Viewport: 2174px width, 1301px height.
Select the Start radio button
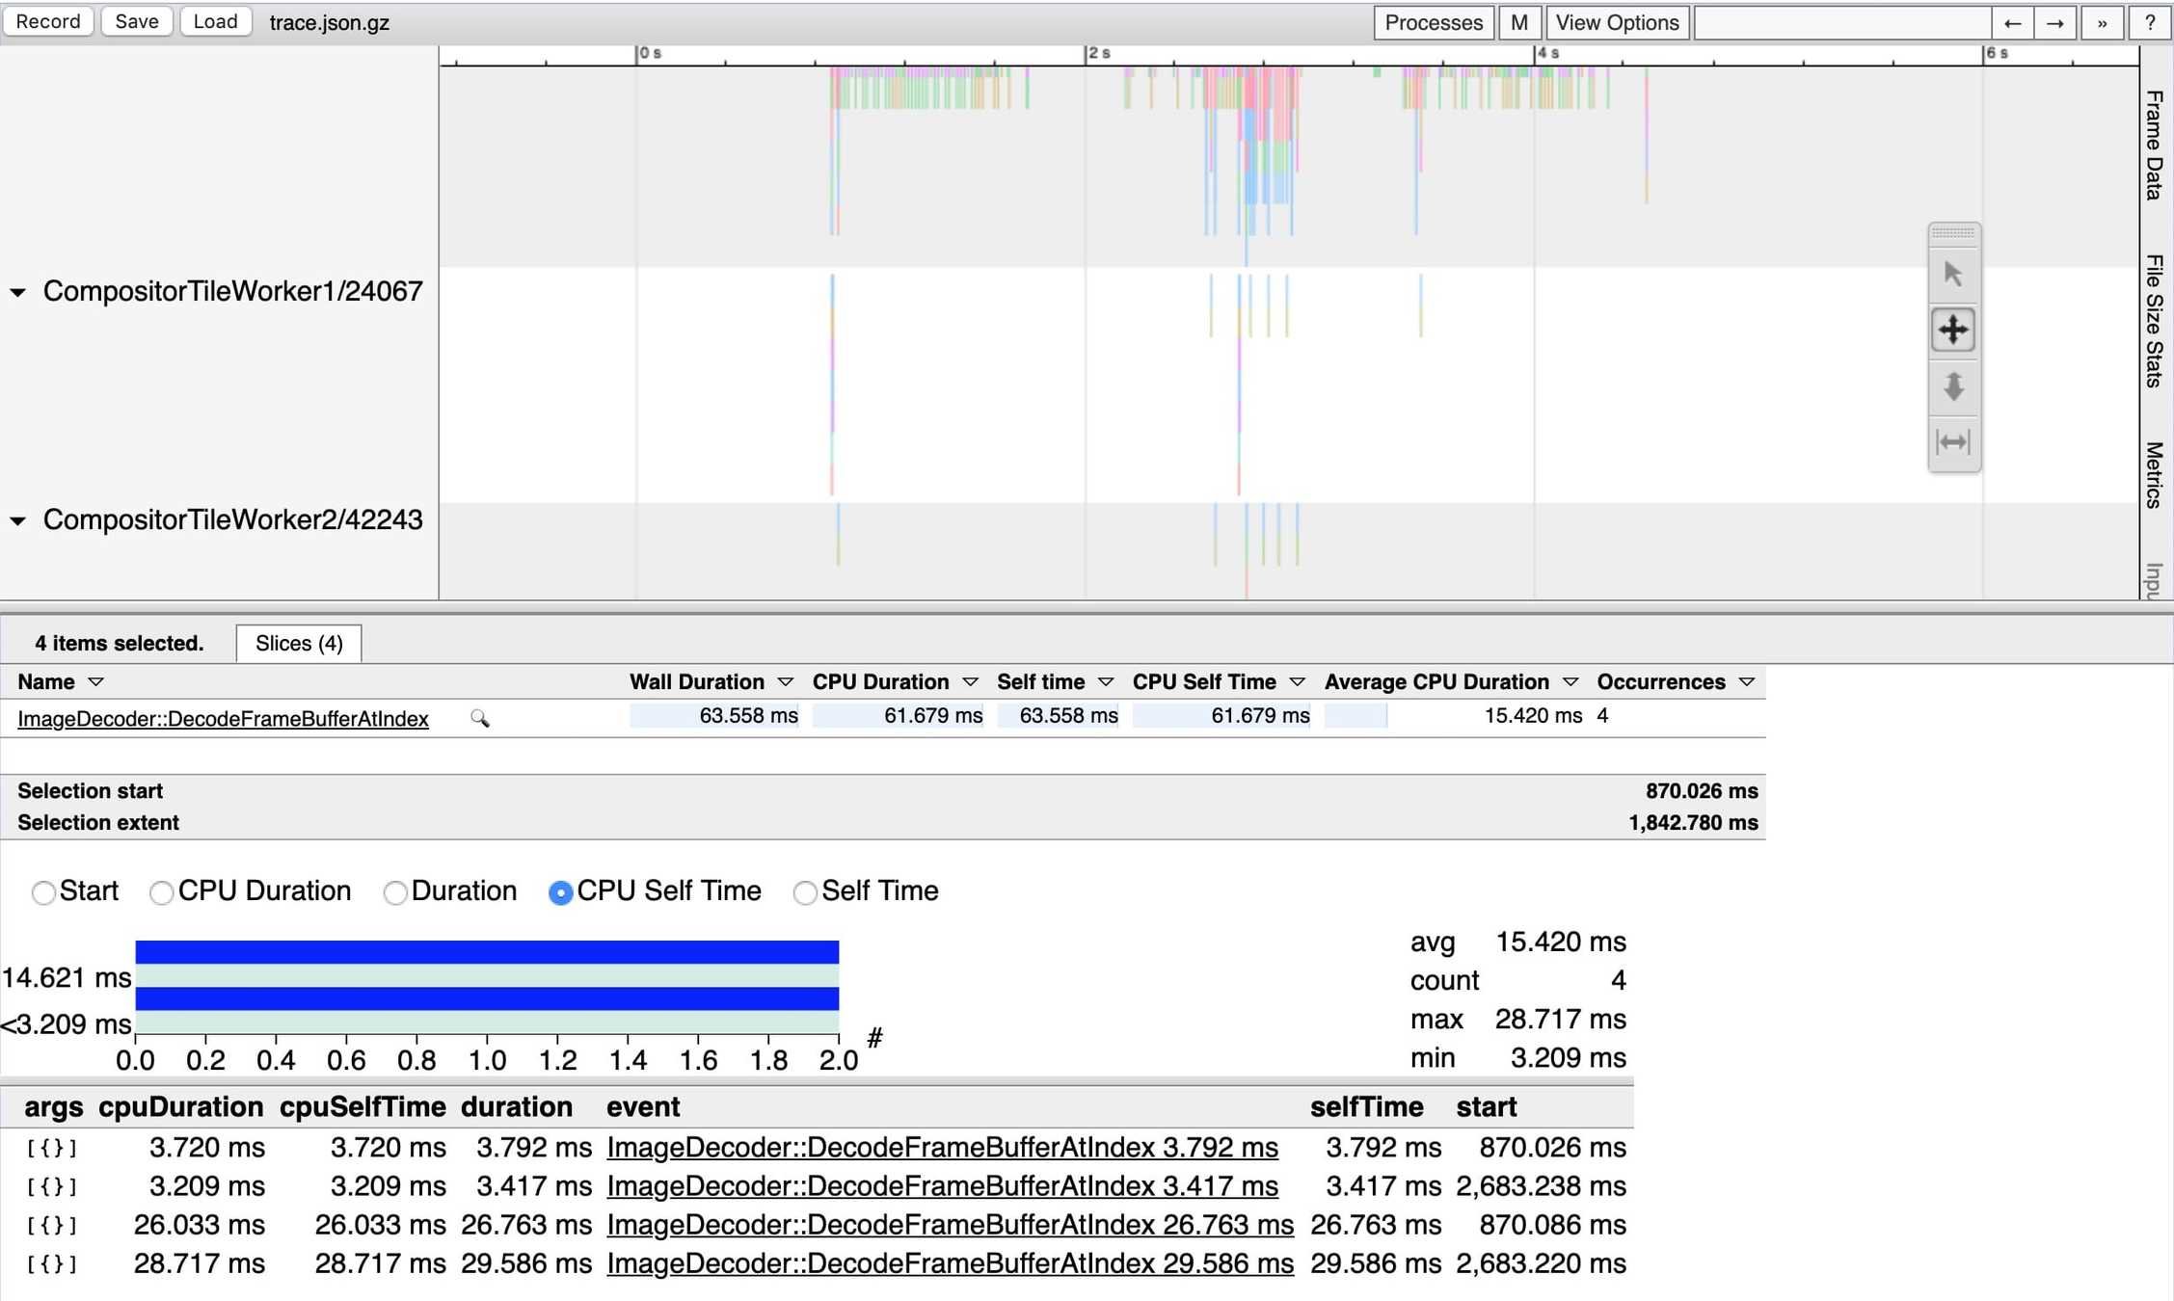[x=43, y=892]
